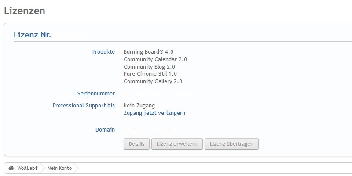Select the Community Blog 2.0 product entry
352x176 pixels.
(x=149, y=66)
